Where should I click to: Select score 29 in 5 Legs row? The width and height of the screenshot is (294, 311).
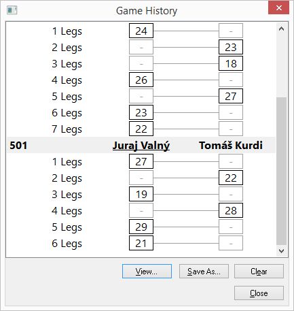pyautogui.click(x=141, y=227)
